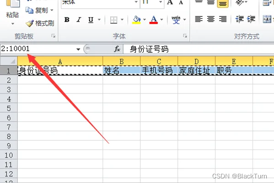Click the Name Box showing 2:10001
274x183 pixels.
tap(38, 49)
